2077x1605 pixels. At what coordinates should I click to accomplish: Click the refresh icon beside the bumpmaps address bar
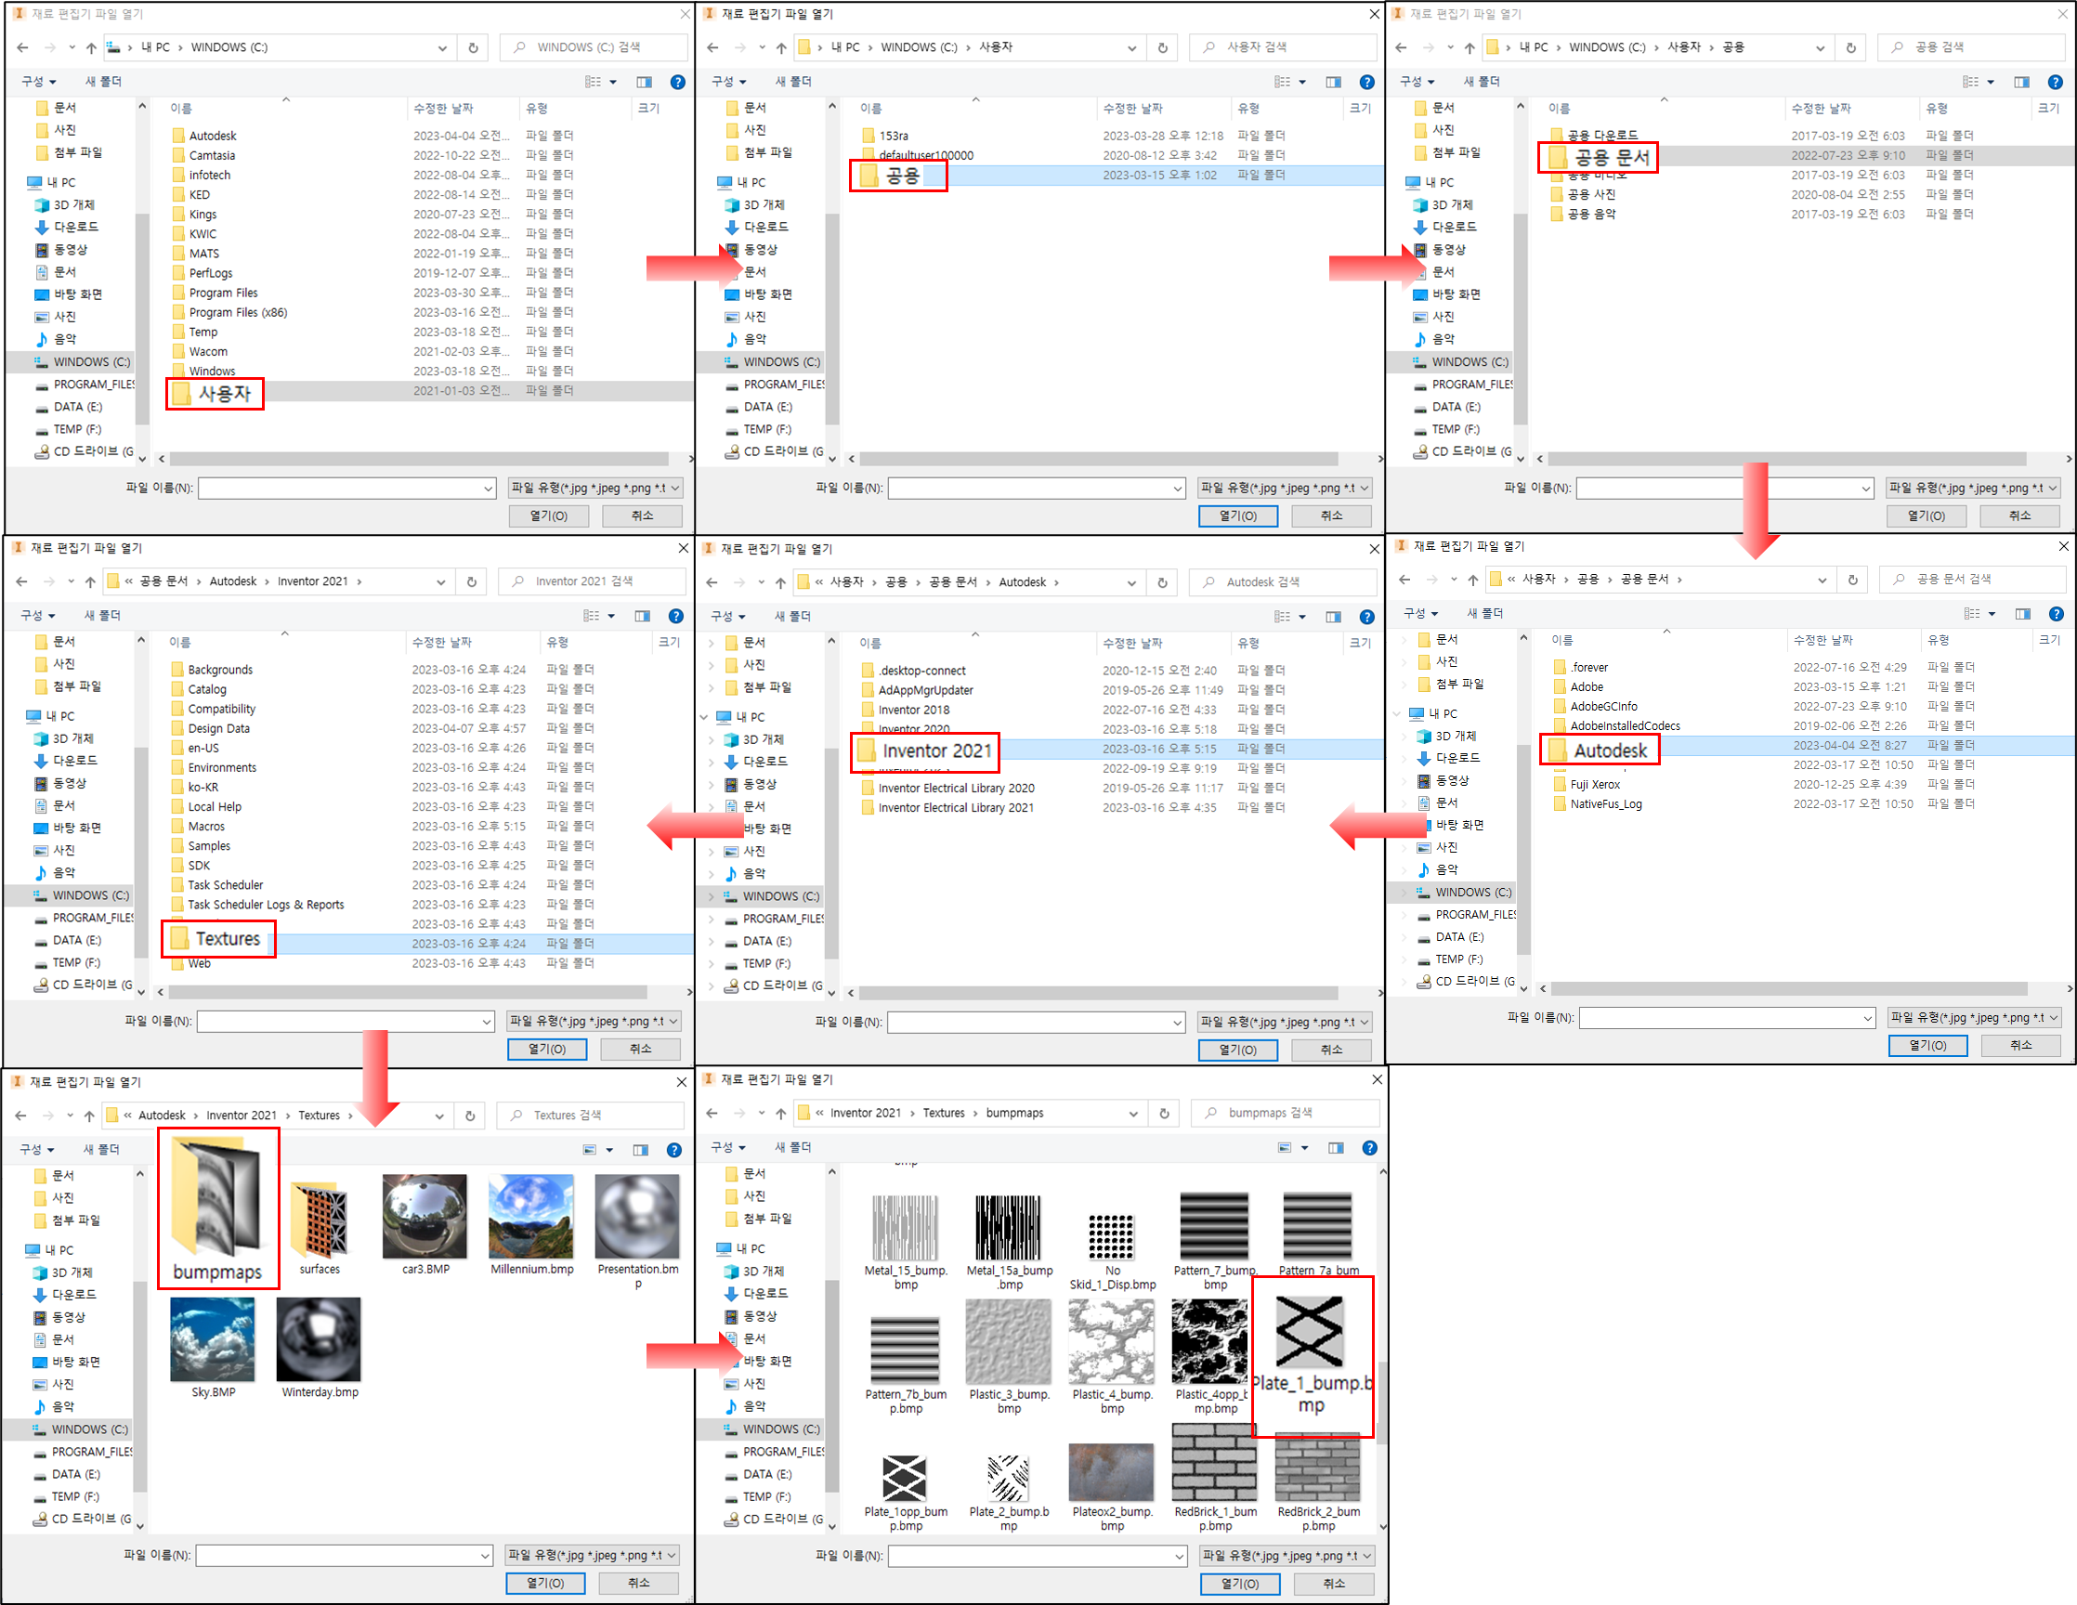point(1163,1114)
